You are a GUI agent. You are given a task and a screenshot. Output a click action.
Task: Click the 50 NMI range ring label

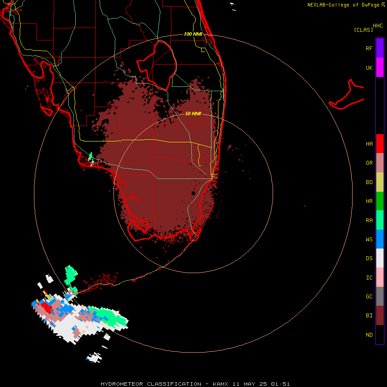point(193,114)
